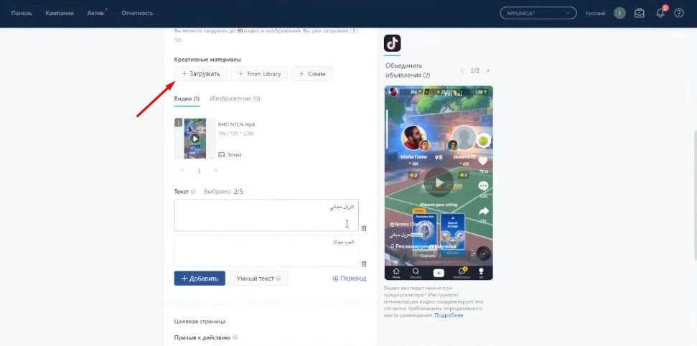Click the Перевод translation link
The image size is (697, 346).
pos(350,279)
